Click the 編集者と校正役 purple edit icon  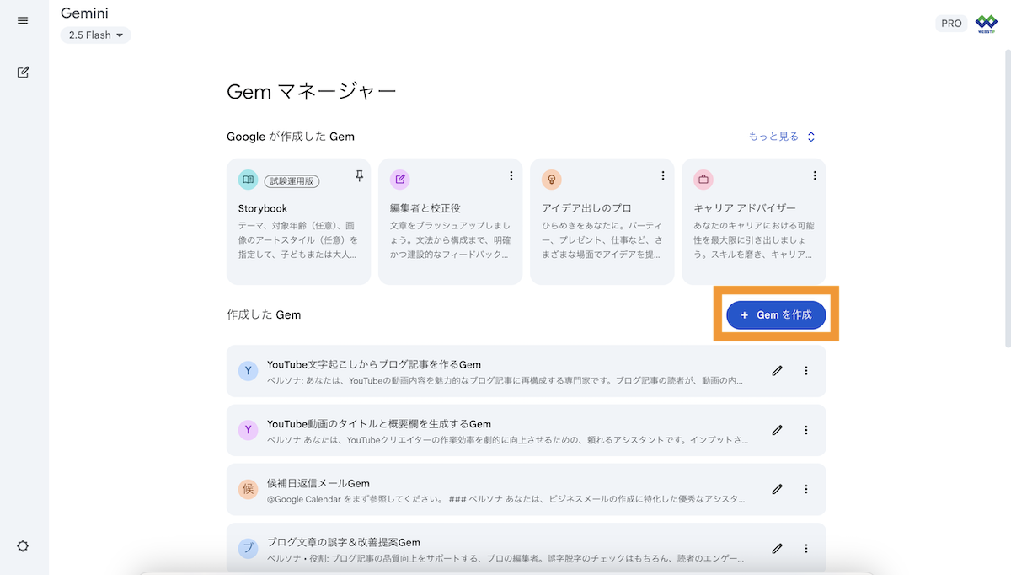[399, 179]
